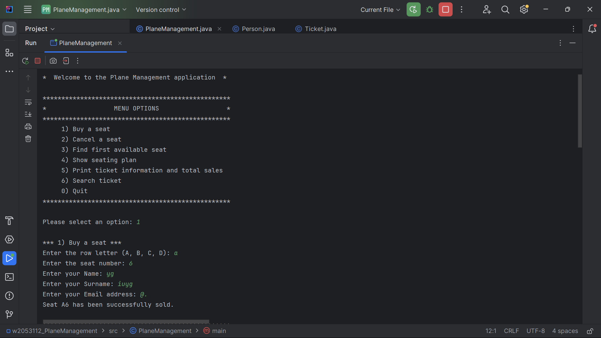This screenshot has width=601, height=338.
Task: Click w2053112_PlaneManagement breadcrumb
Action: tap(52, 331)
